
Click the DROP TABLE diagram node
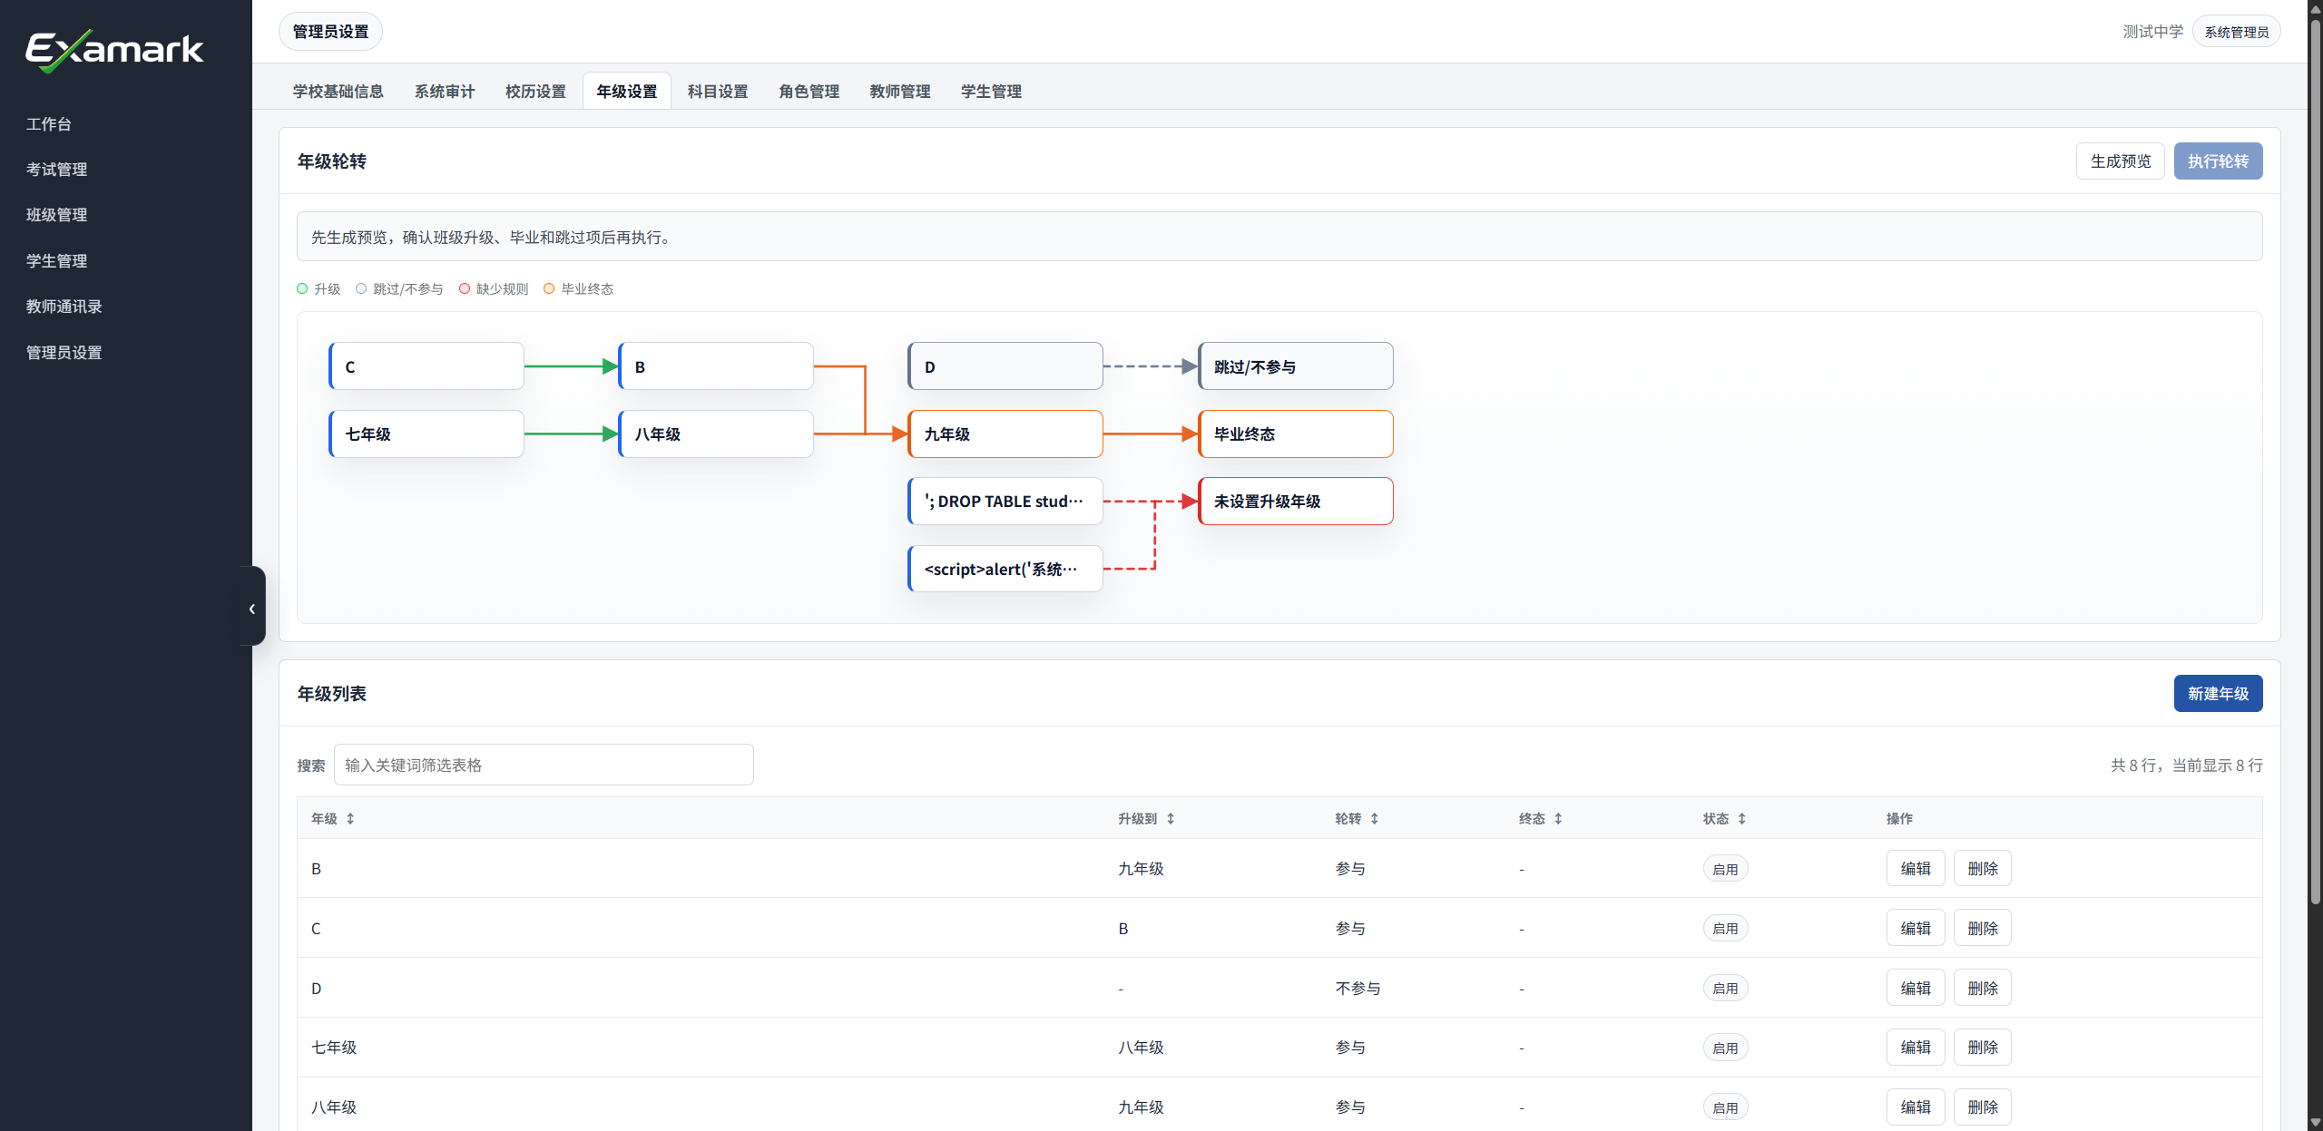pyautogui.click(x=1005, y=502)
